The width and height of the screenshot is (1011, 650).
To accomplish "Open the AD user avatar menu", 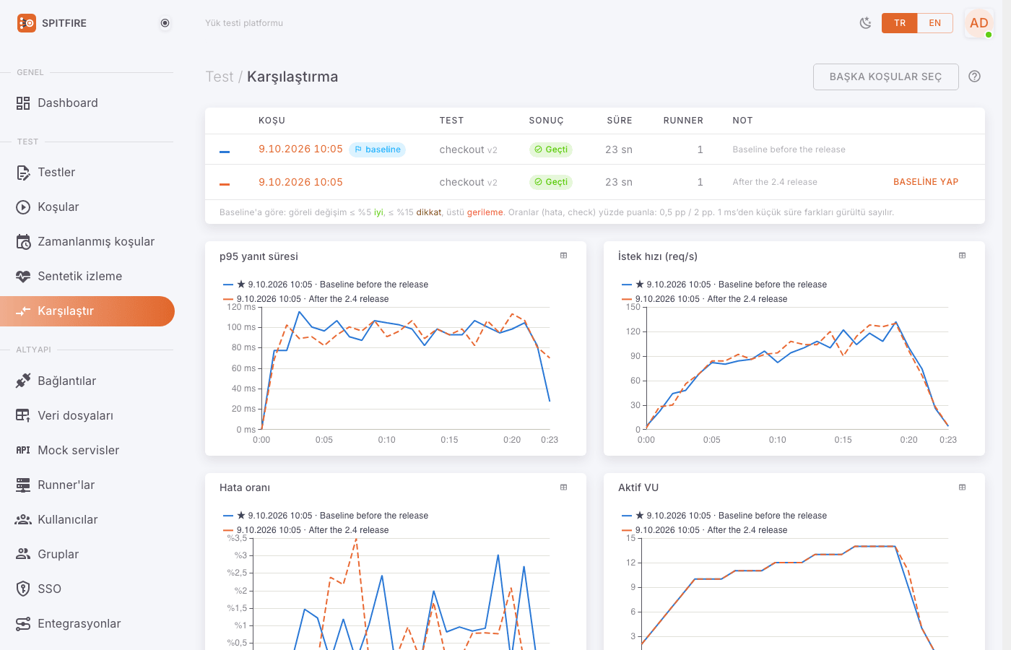I will 979,23.
